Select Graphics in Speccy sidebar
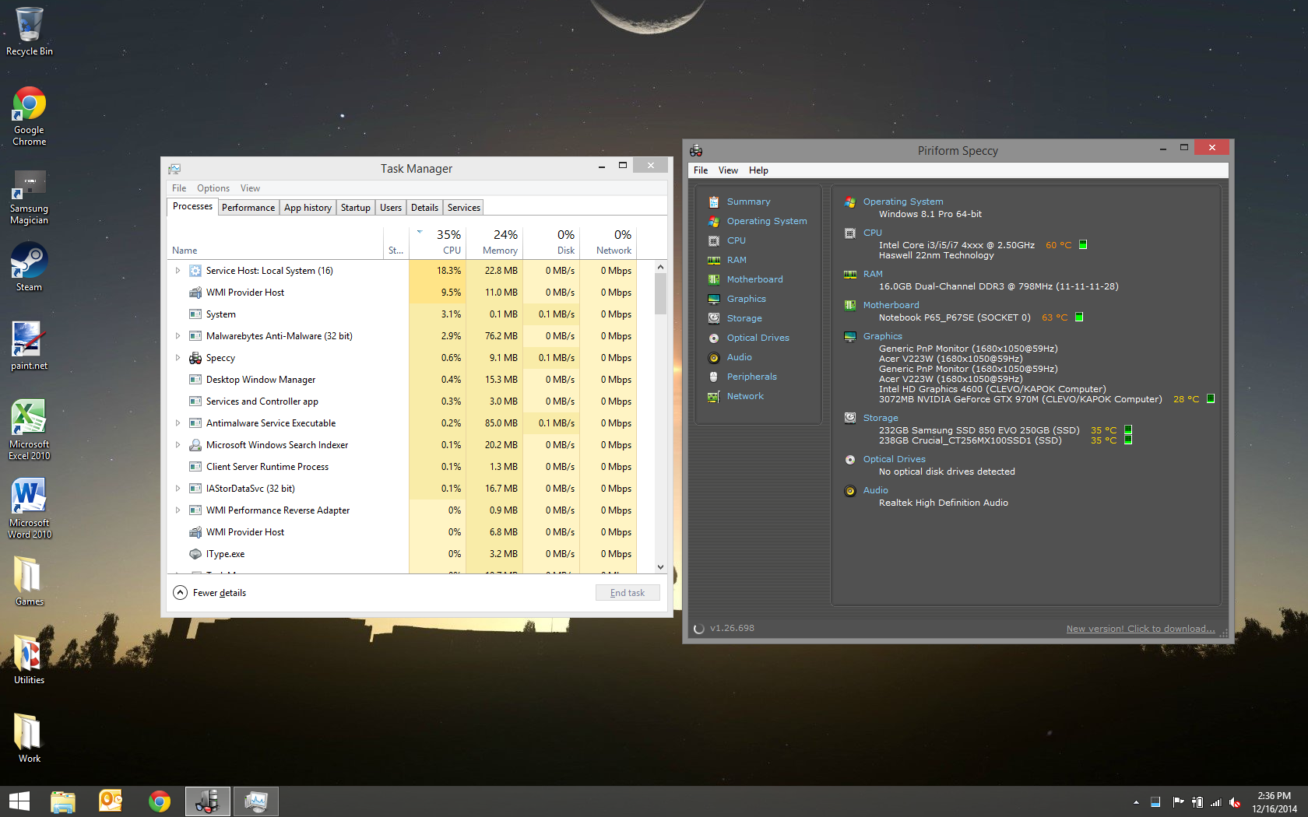1308x817 pixels. coord(746,299)
